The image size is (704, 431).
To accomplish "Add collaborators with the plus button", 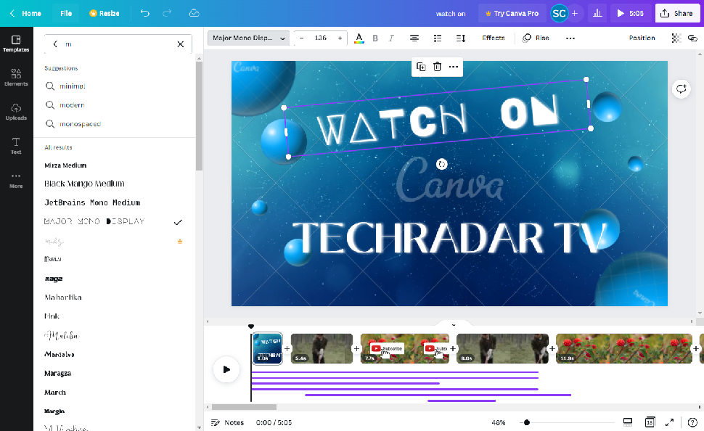I will pos(575,14).
